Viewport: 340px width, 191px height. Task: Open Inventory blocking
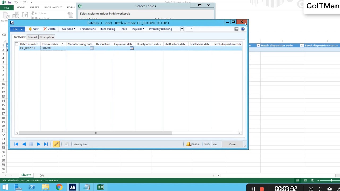point(160,29)
